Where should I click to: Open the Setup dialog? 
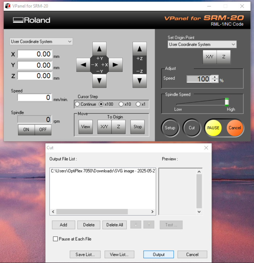point(170,128)
